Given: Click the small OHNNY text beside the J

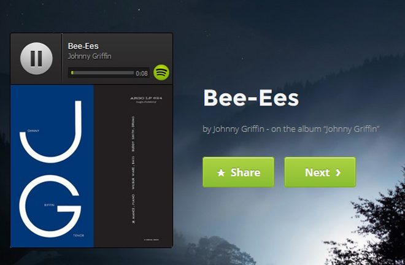Looking at the screenshot, I should pos(33,131).
